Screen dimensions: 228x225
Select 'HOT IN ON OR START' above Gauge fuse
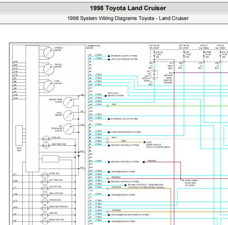(x=154, y=47)
